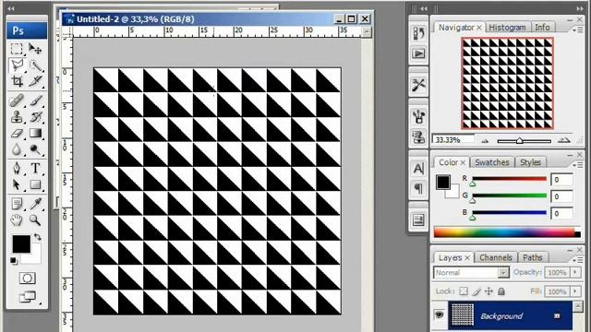Screen dimensions: 591x332
Task: Switch to the Channels tab
Action: [x=496, y=257]
